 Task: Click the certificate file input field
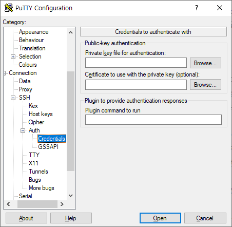[x=136, y=85]
